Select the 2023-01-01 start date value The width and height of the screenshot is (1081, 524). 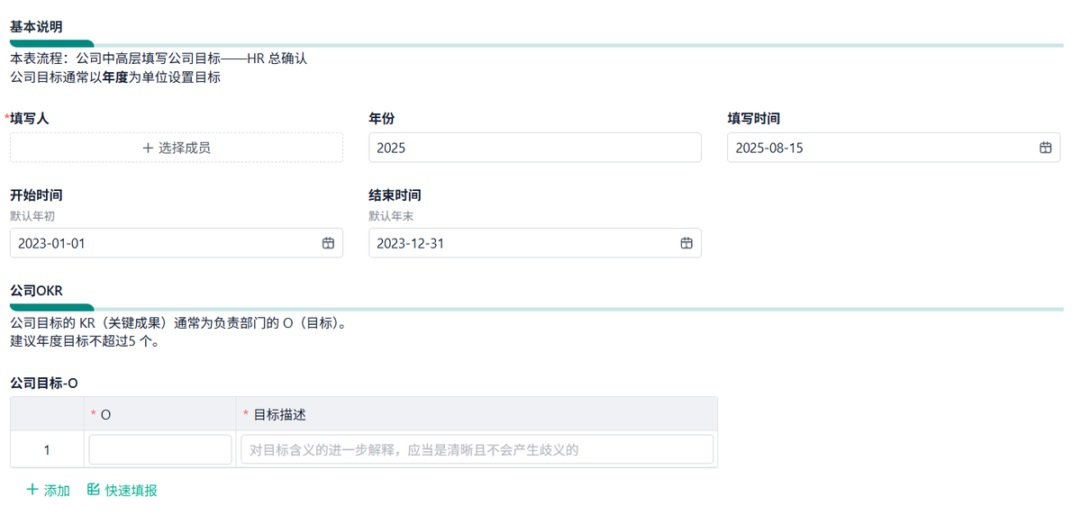52,243
